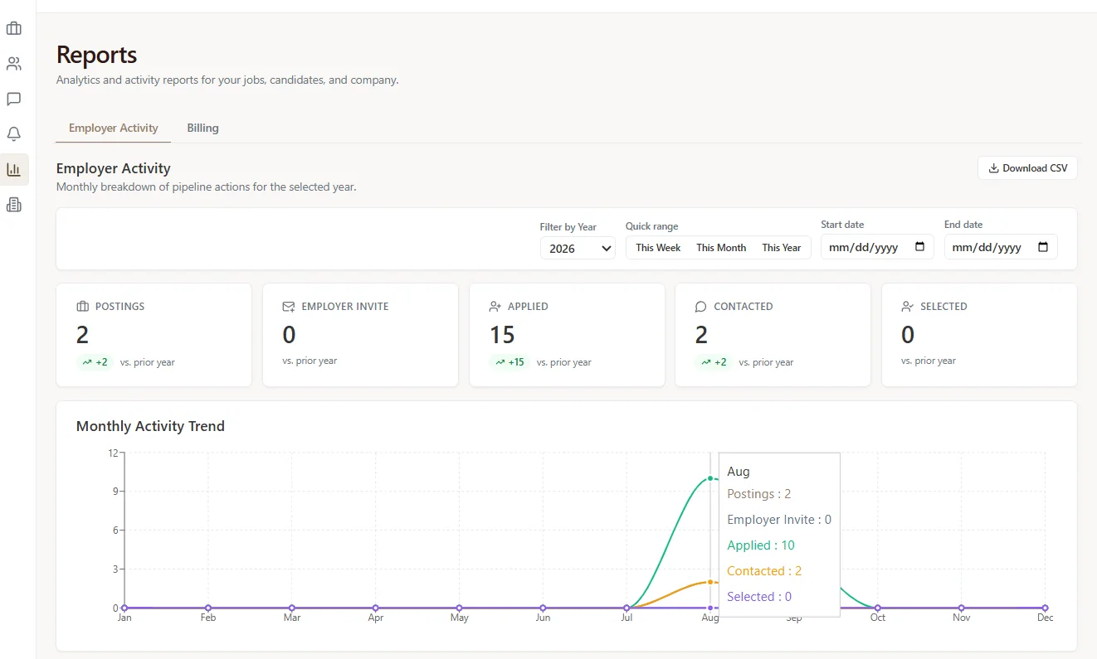Open the candidates people sidebar icon
Screen dimensions: 1097x659
[14, 64]
